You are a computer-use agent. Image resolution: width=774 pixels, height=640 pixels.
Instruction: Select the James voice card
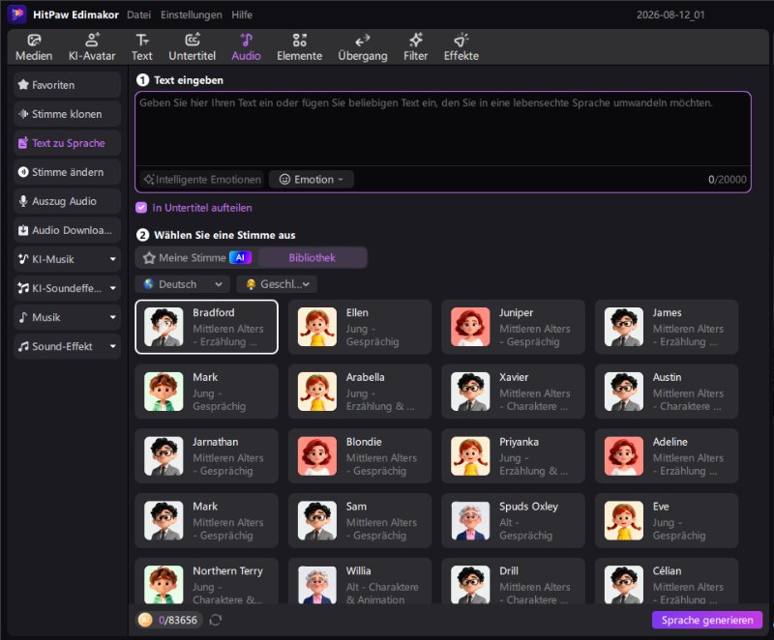667,327
